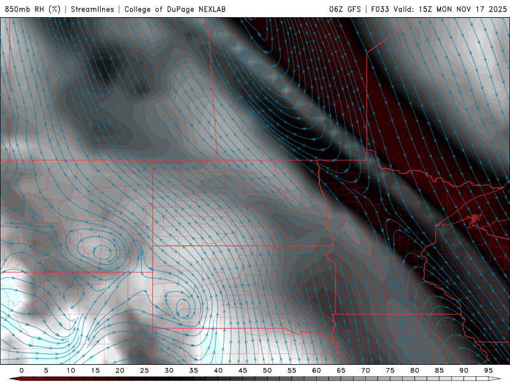Click the colorbar label "70"
Screen dimensions: 510x382
[x=365, y=371]
